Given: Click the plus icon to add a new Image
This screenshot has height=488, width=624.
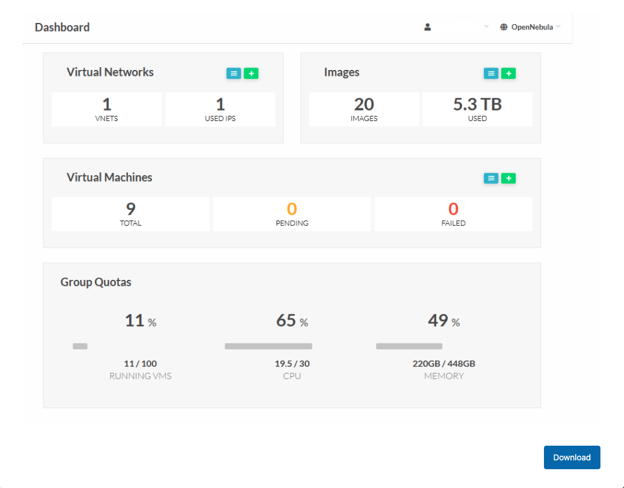Looking at the screenshot, I should [x=508, y=73].
